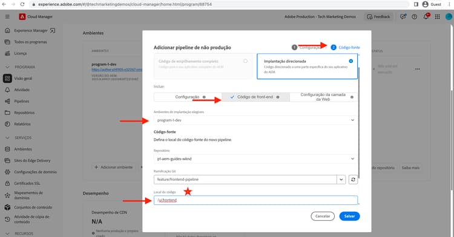Choose Configuração da camada da Web option
The width and height of the screenshot is (454, 237).
pos(323,97)
